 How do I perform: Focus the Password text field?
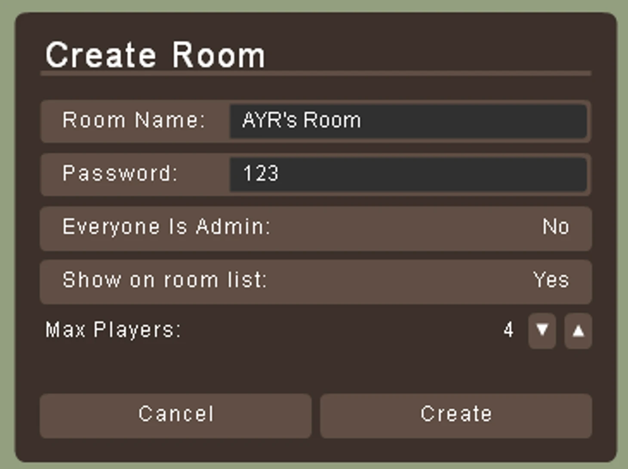point(408,174)
